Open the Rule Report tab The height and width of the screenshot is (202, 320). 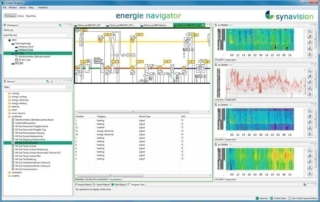point(119,184)
